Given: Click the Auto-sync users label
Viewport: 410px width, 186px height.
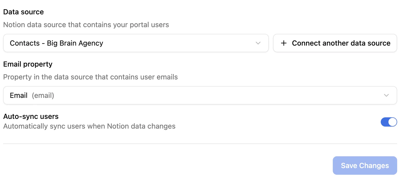Looking at the screenshot, I should point(31,117).
